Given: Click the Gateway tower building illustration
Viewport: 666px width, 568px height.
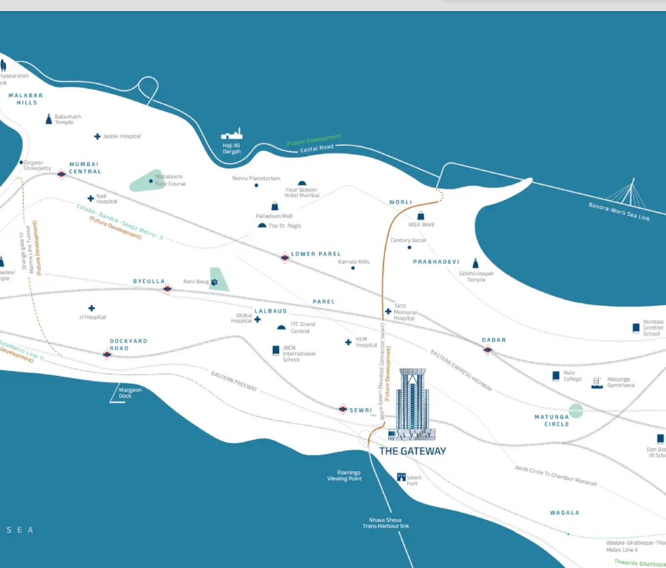Looking at the screenshot, I should 412,404.
